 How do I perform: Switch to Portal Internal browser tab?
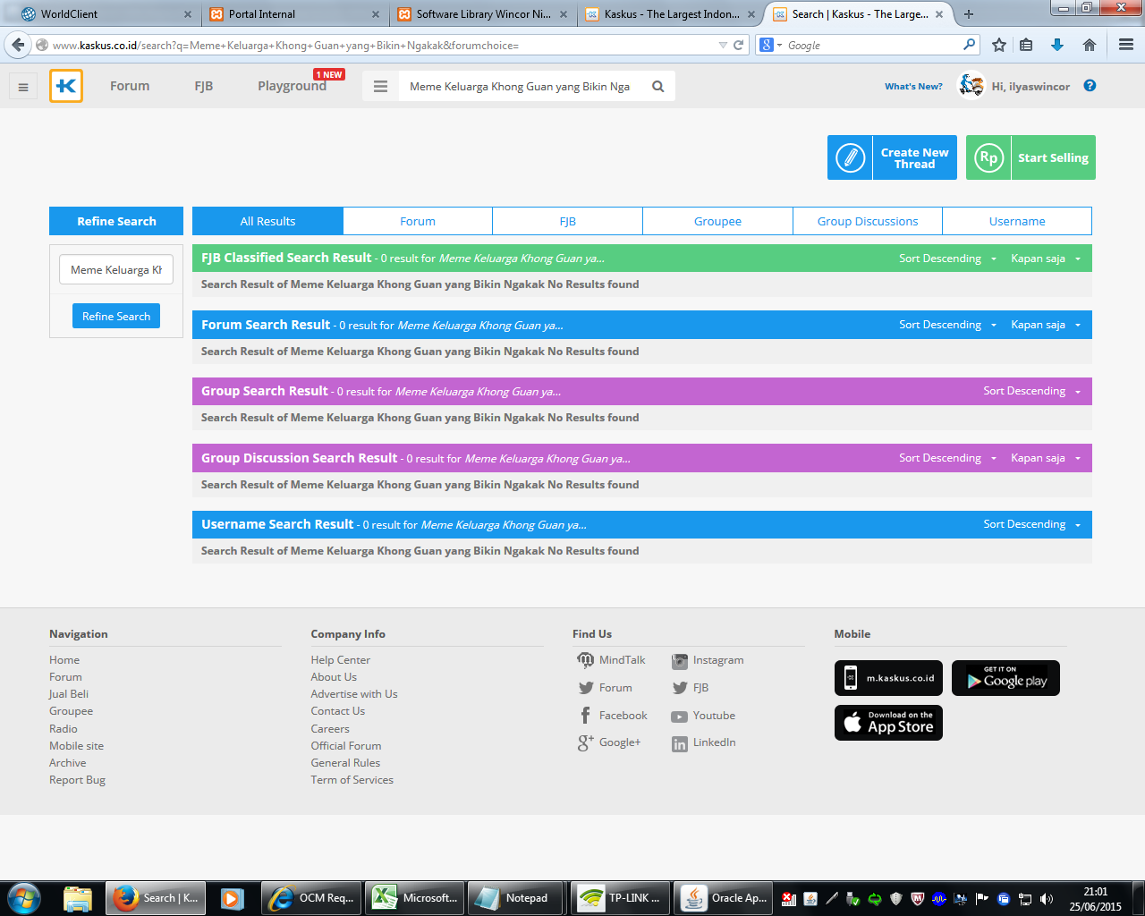[x=295, y=14]
